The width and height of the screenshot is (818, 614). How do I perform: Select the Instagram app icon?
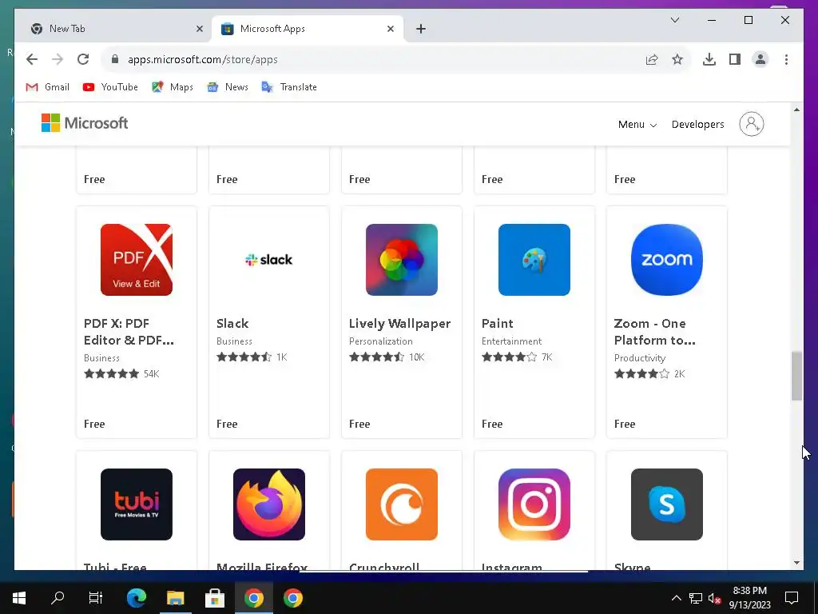[534, 504]
